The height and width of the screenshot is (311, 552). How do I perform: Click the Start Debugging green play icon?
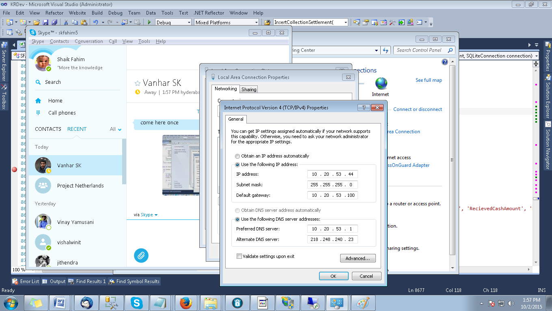[x=149, y=22]
